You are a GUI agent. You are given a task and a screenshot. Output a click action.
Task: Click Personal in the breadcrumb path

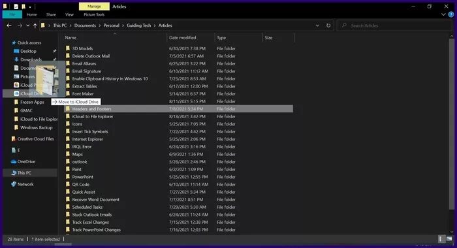(112, 25)
